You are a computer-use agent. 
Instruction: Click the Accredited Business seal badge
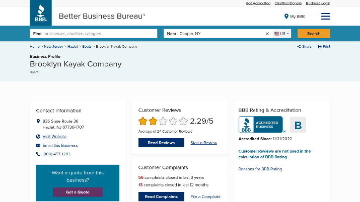261,124
